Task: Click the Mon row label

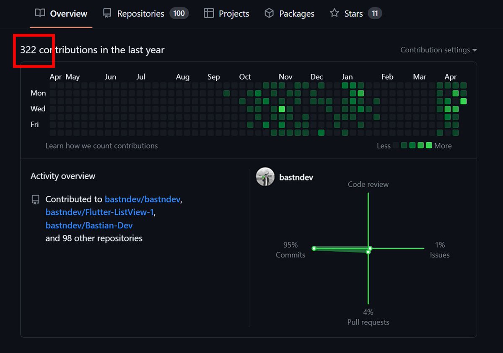Action: tap(38, 93)
